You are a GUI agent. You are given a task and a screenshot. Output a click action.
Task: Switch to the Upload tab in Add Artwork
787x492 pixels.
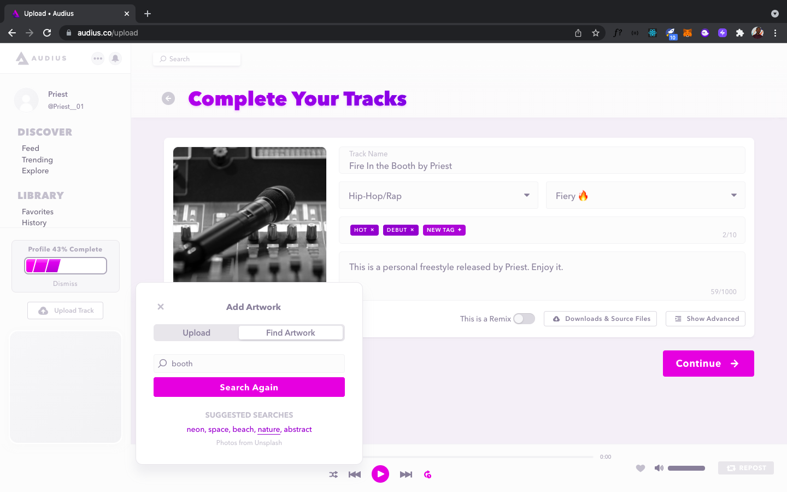(x=197, y=333)
